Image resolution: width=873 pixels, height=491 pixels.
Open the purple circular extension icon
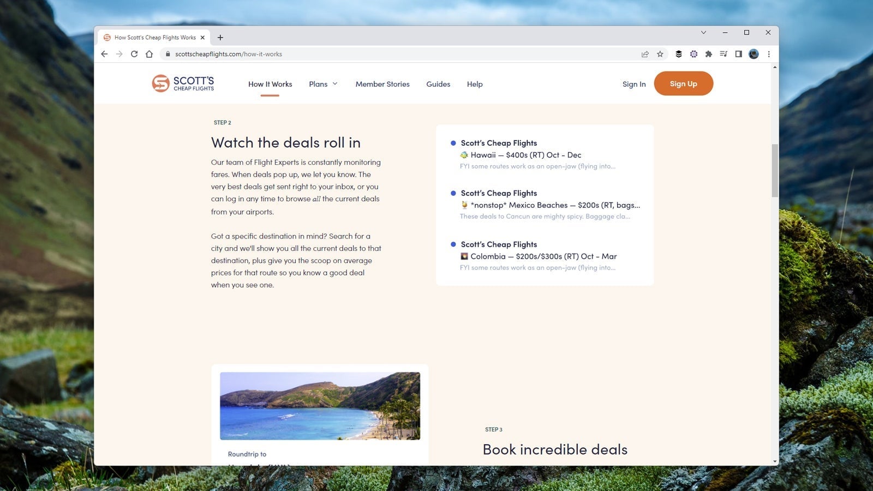[693, 54]
